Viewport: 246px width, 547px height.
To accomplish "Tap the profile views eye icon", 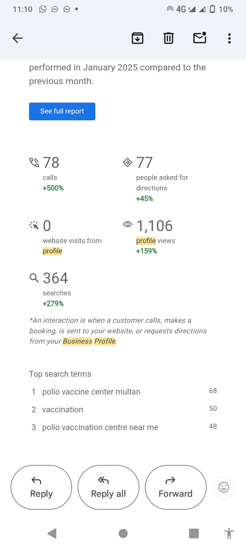I will coord(127,224).
